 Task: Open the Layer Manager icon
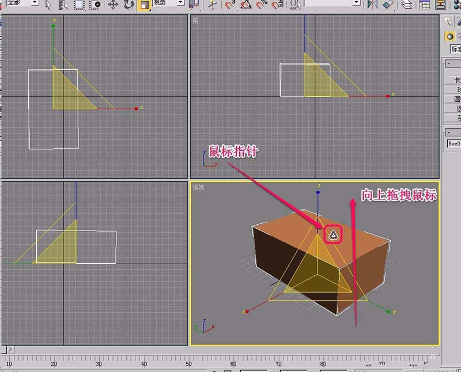click(x=407, y=5)
